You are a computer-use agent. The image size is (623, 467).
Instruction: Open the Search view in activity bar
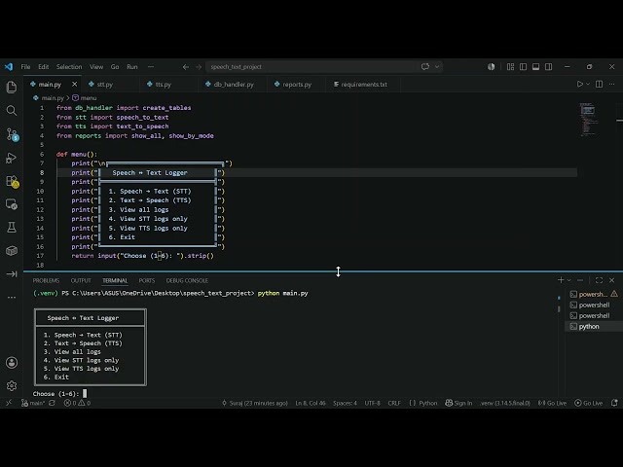(12, 110)
